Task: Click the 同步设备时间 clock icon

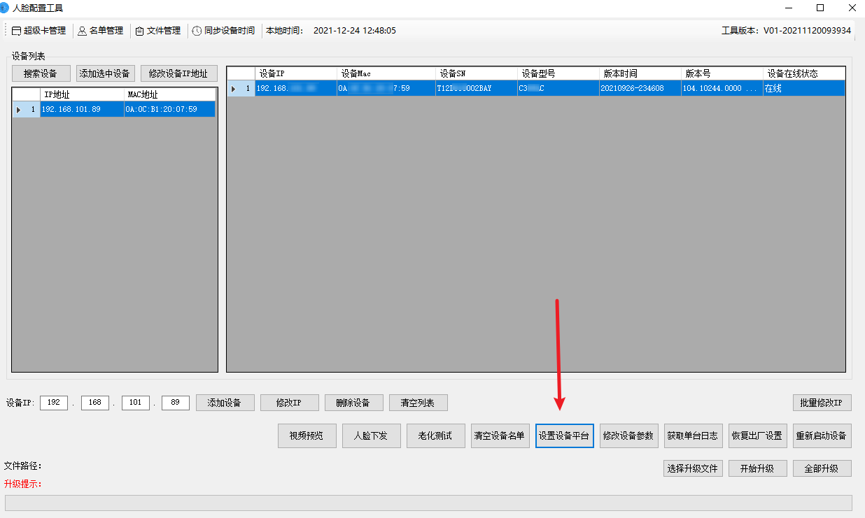Action: pos(197,31)
